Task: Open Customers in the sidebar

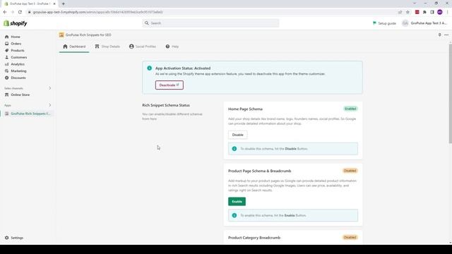Action: [19, 57]
